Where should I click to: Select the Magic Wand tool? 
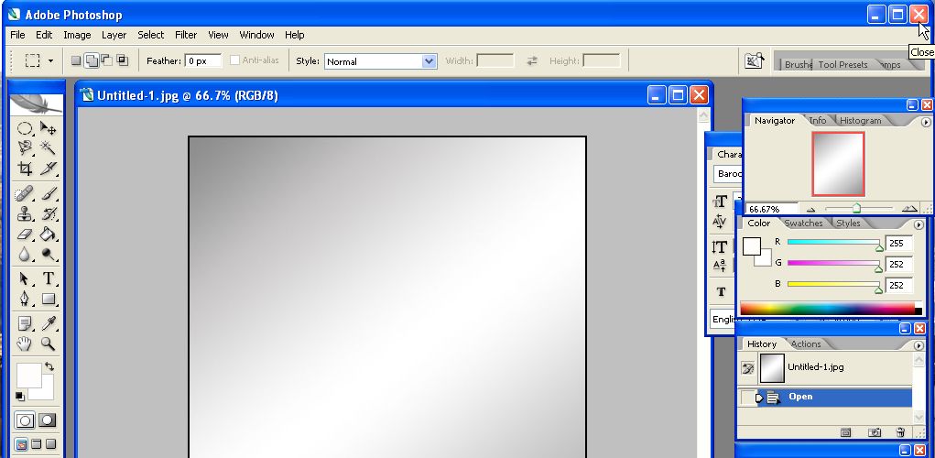point(48,147)
